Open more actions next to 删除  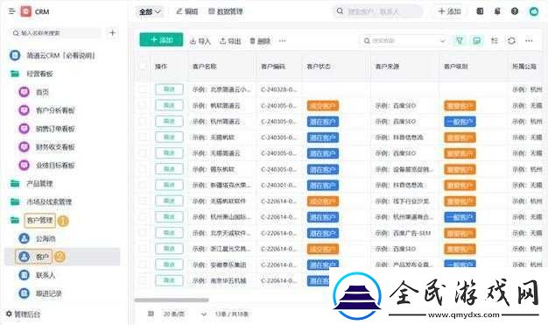point(283,41)
